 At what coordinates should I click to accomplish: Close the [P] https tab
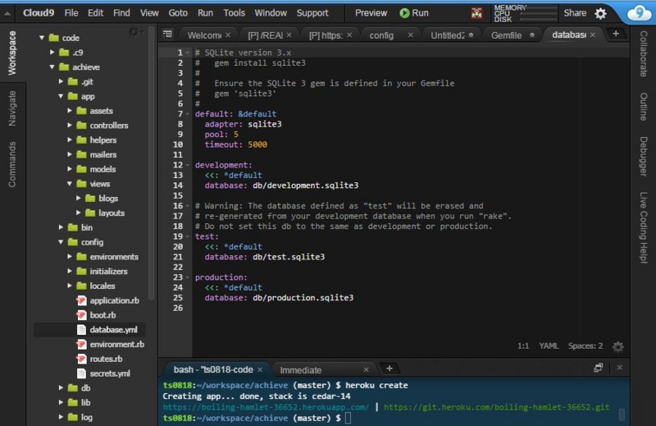coord(349,35)
